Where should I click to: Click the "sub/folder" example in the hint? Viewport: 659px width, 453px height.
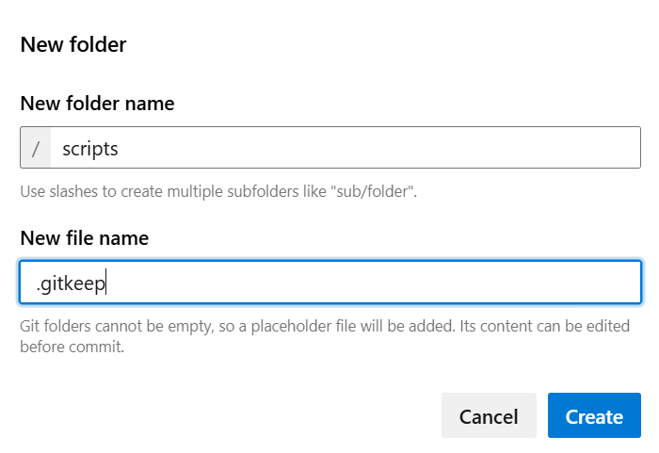(377, 192)
